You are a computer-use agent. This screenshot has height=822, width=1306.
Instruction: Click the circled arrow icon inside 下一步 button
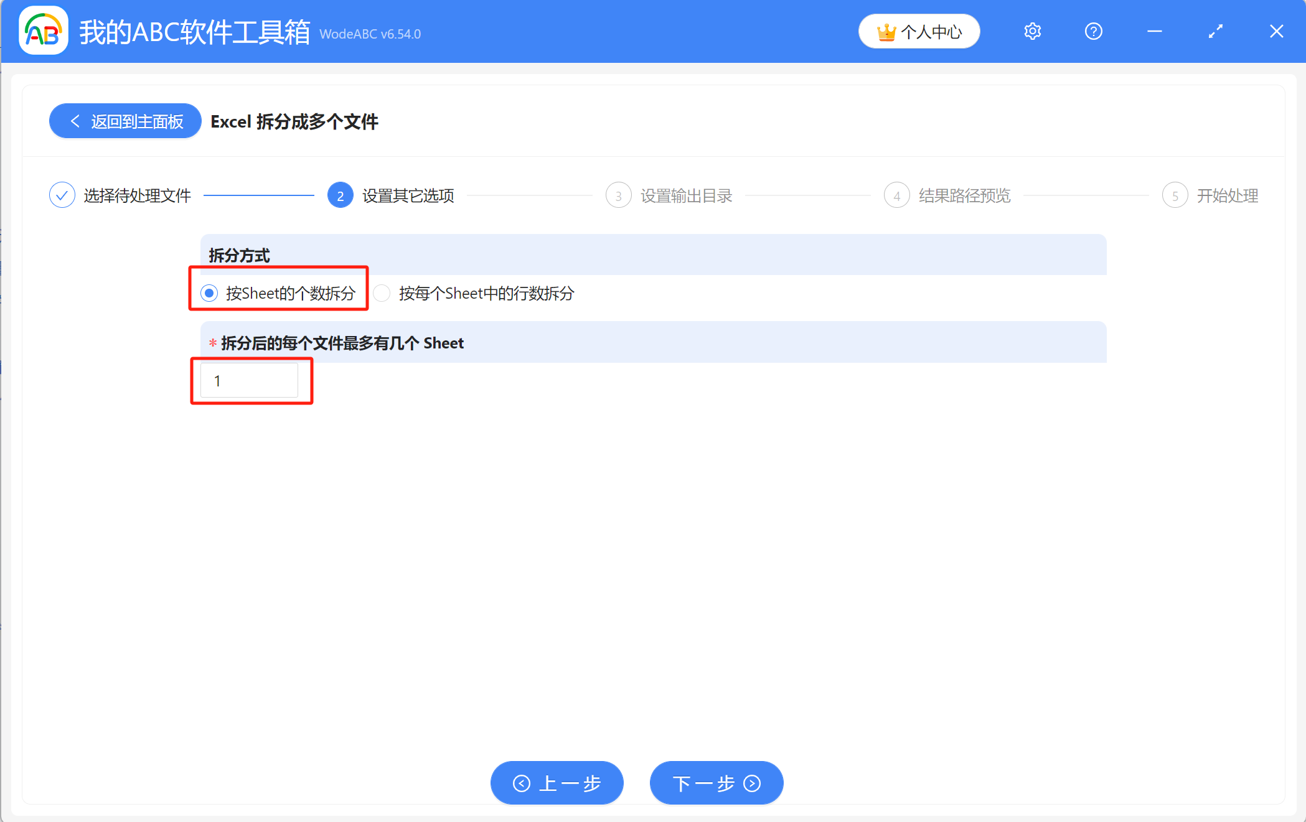tap(751, 783)
